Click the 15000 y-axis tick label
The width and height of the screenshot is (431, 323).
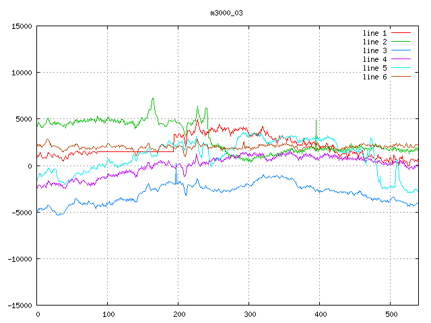tap(22, 26)
